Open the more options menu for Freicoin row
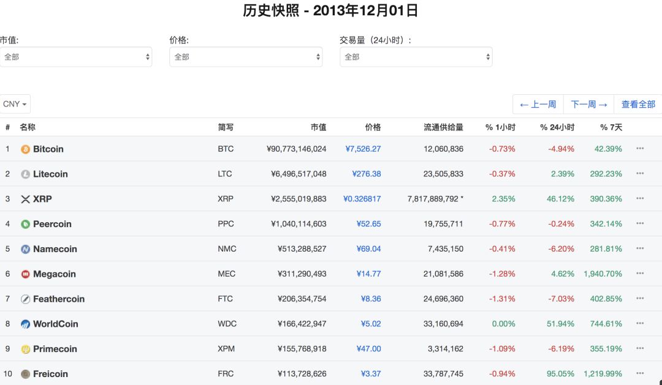 640,373
